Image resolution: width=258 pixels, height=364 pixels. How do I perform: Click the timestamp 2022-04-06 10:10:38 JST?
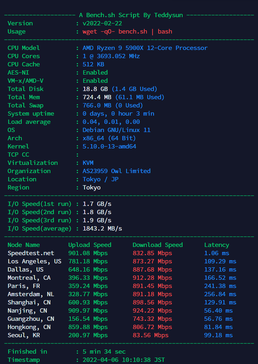pyautogui.click(x=124, y=360)
